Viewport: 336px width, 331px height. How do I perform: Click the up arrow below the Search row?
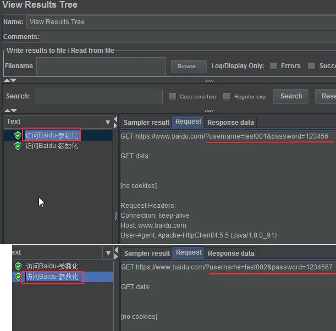[7, 111]
